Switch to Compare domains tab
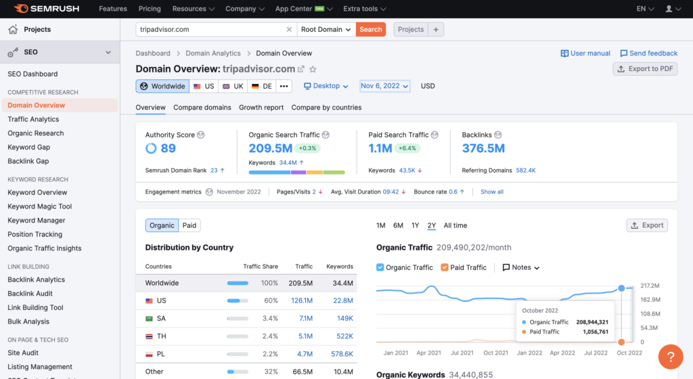 (202, 108)
